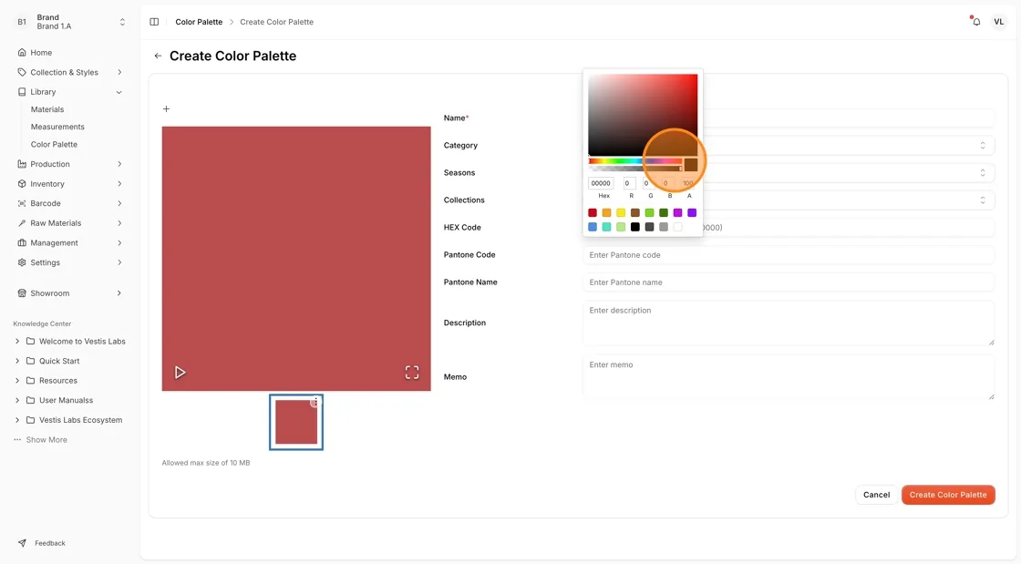This screenshot has height=564, width=1021.
Task: Expand the Raw Materials chevron
Action: coord(119,223)
